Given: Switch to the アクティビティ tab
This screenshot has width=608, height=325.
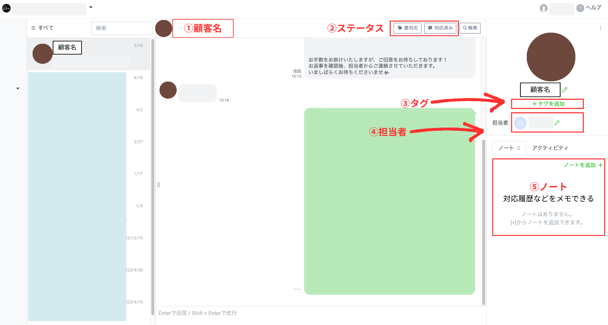Looking at the screenshot, I should tap(550, 148).
